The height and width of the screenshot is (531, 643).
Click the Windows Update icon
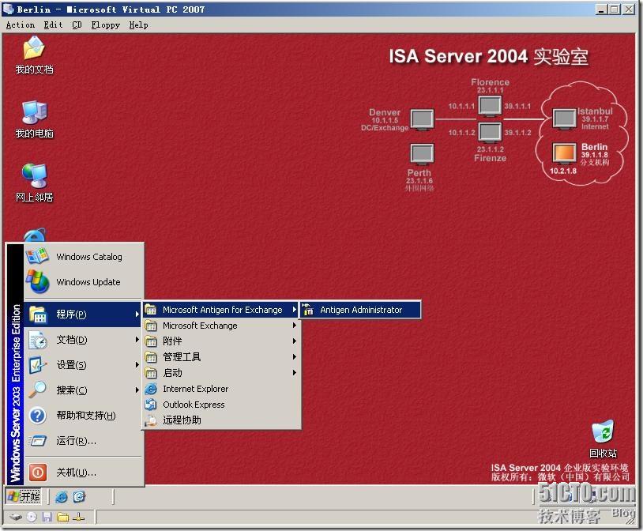[37, 282]
